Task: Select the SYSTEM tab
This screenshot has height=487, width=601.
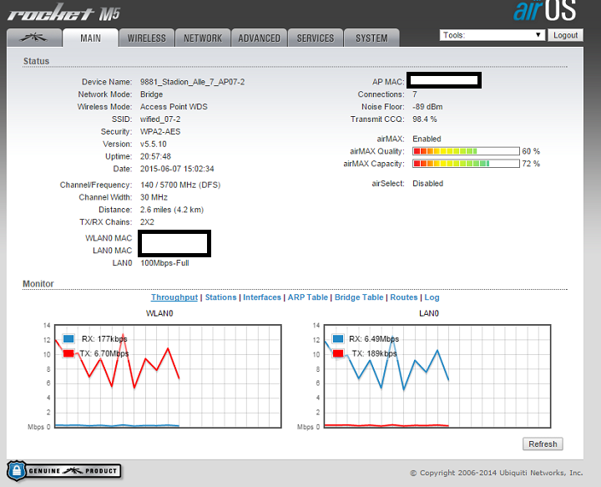Action: 371,38
